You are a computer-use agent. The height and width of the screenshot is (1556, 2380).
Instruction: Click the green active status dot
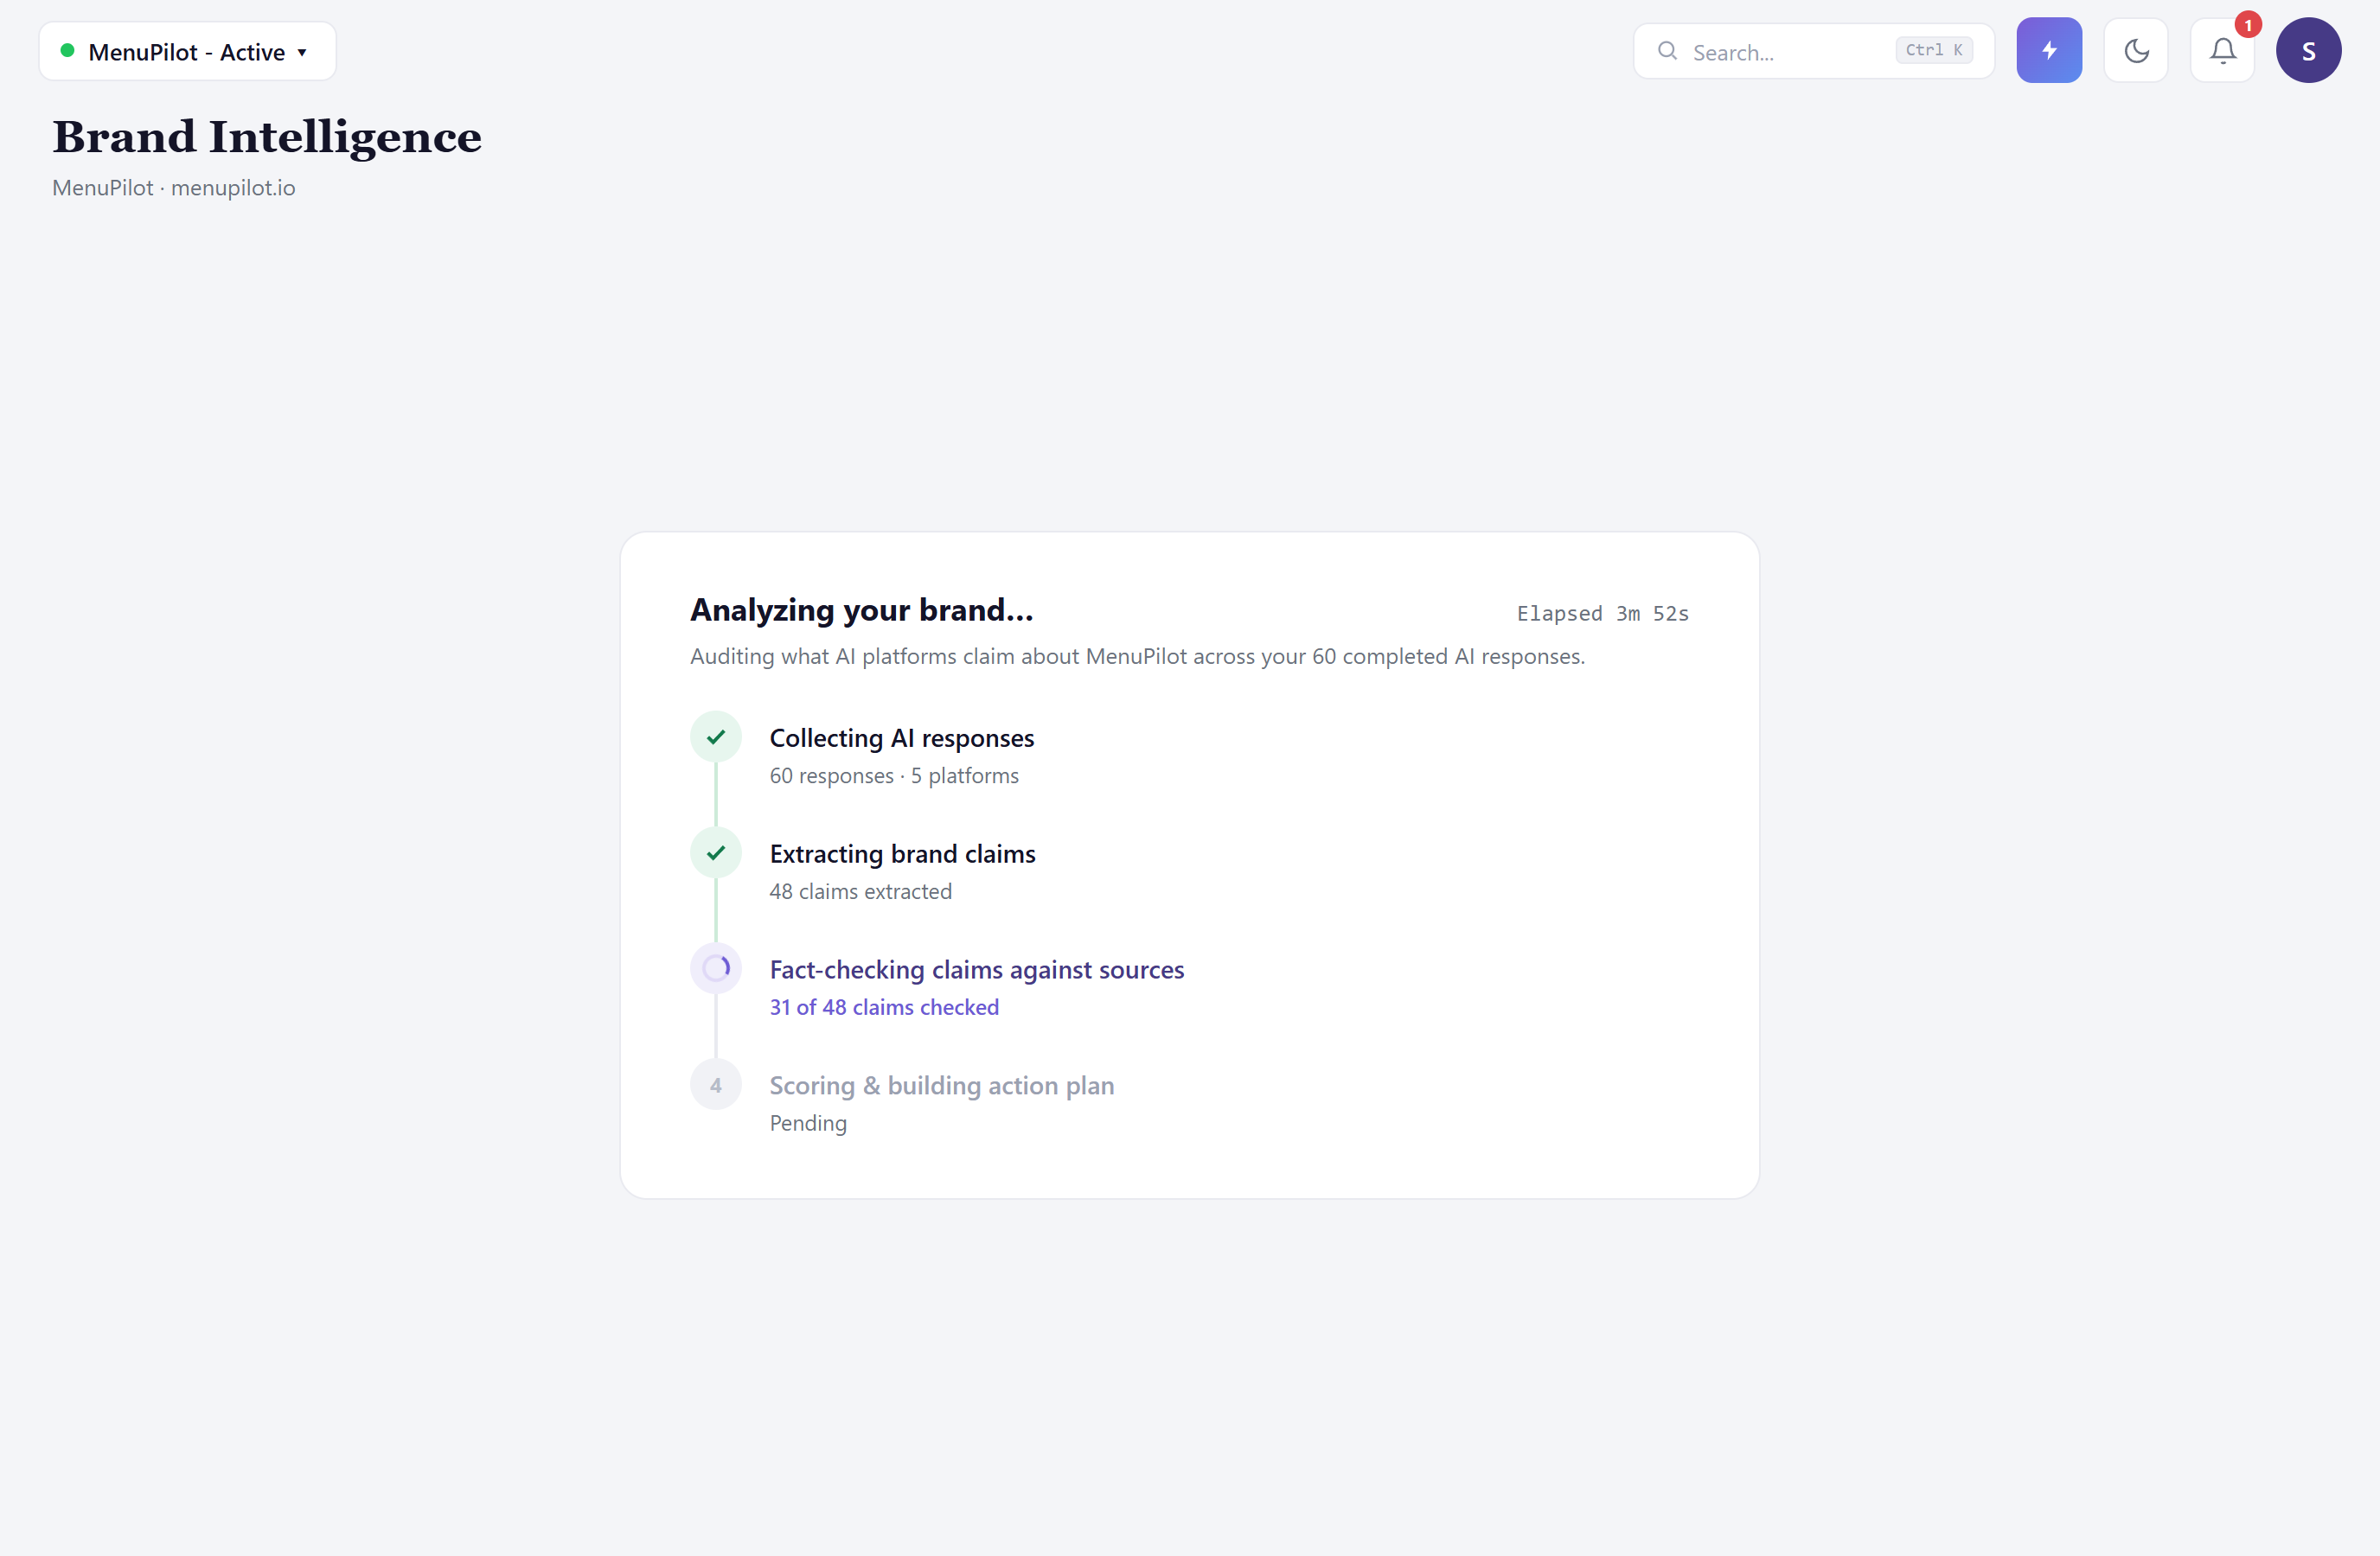point(68,50)
